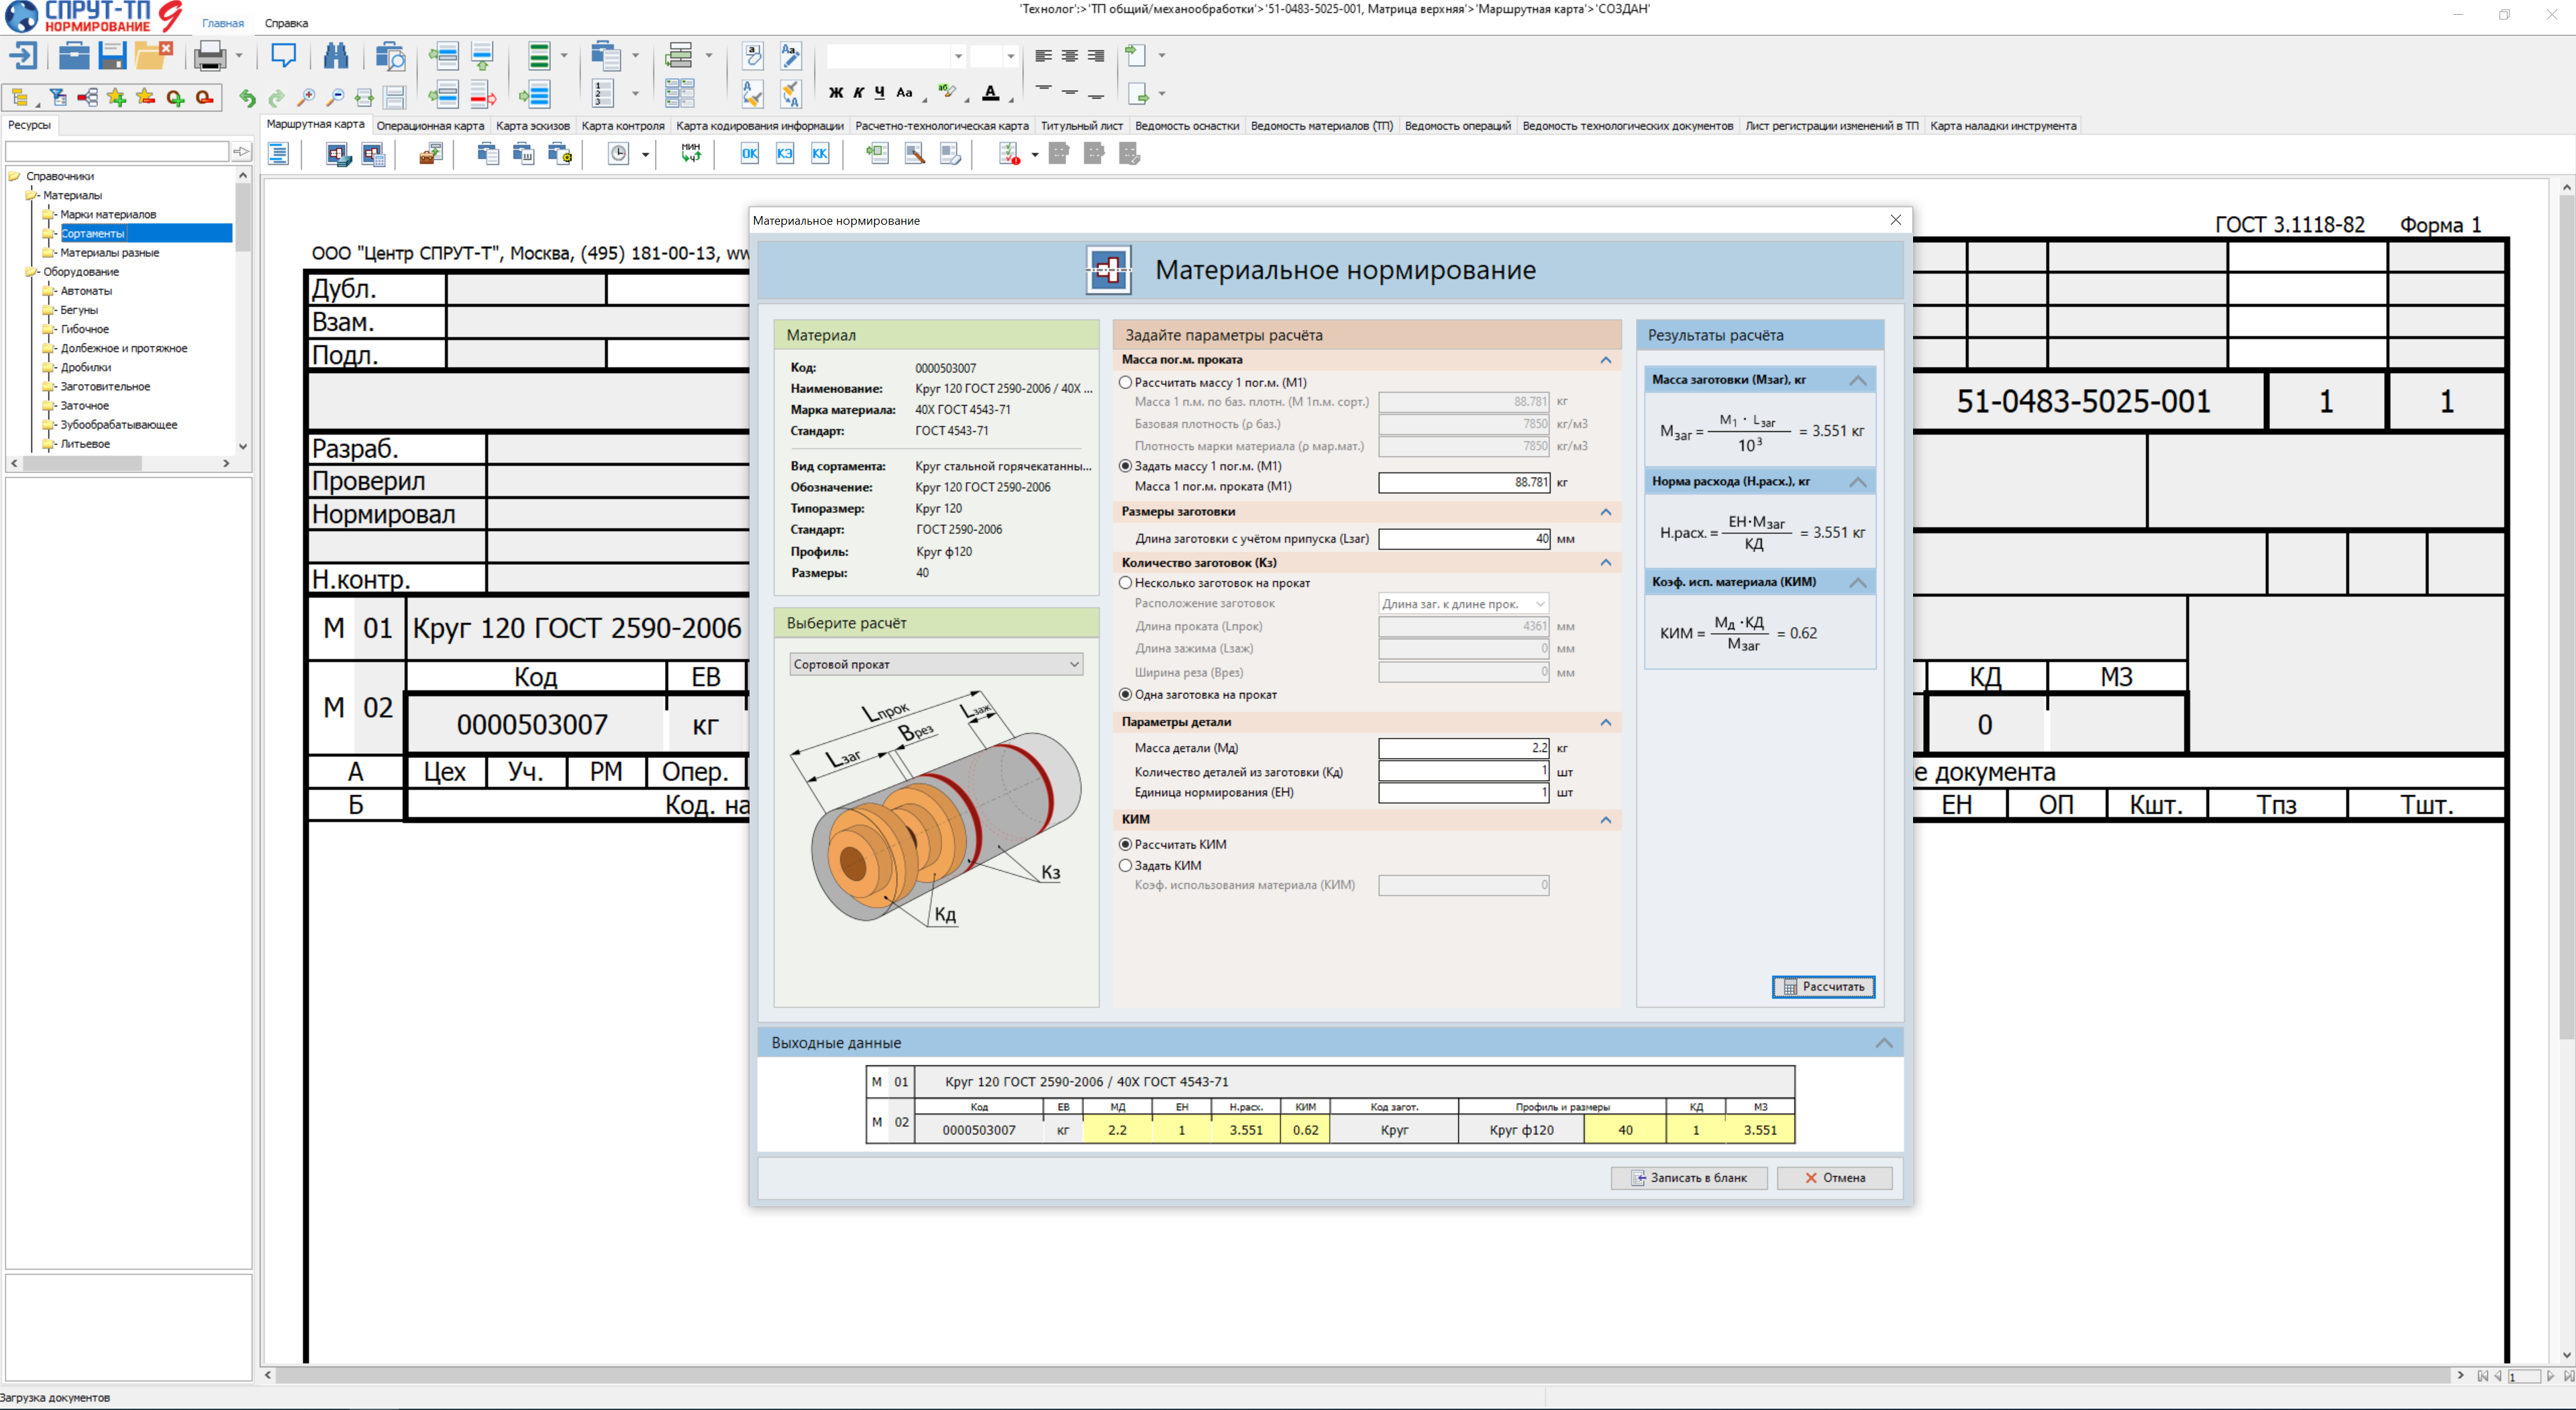Click the red font color swatch

[x=990, y=94]
